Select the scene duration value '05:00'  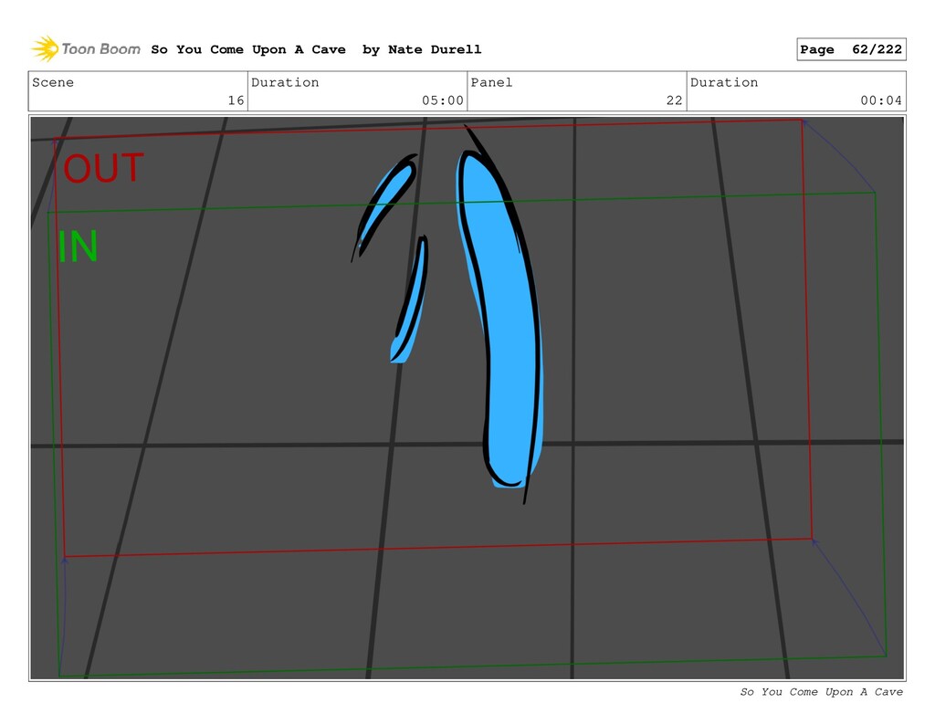click(x=443, y=100)
